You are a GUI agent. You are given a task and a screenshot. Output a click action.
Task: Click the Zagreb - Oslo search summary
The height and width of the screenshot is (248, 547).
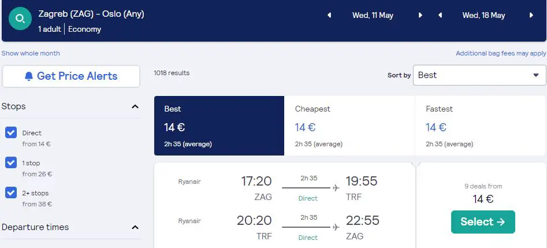pyautogui.click(x=91, y=14)
